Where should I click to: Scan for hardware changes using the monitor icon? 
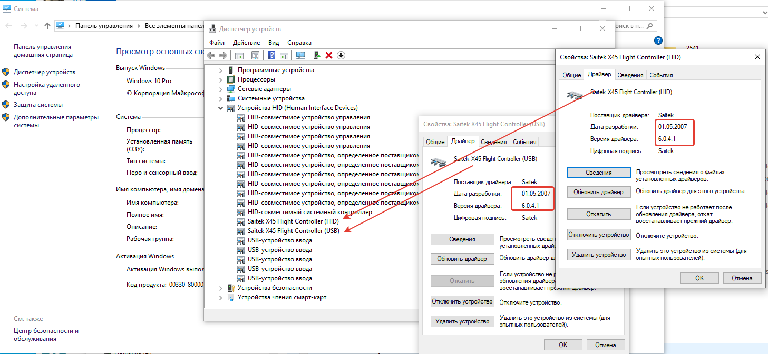pos(300,55)
